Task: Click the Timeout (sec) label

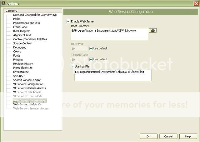Action: pos(79,55)
